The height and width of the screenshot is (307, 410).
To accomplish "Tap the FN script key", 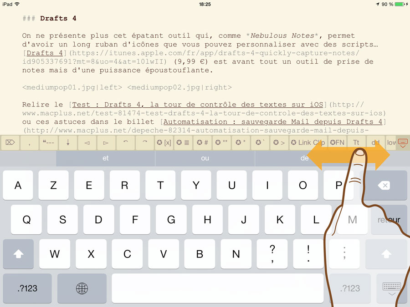I will point(337,142).
